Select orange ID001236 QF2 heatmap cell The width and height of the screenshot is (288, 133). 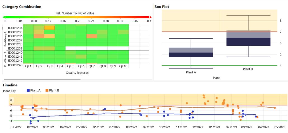tap(39, 36)
